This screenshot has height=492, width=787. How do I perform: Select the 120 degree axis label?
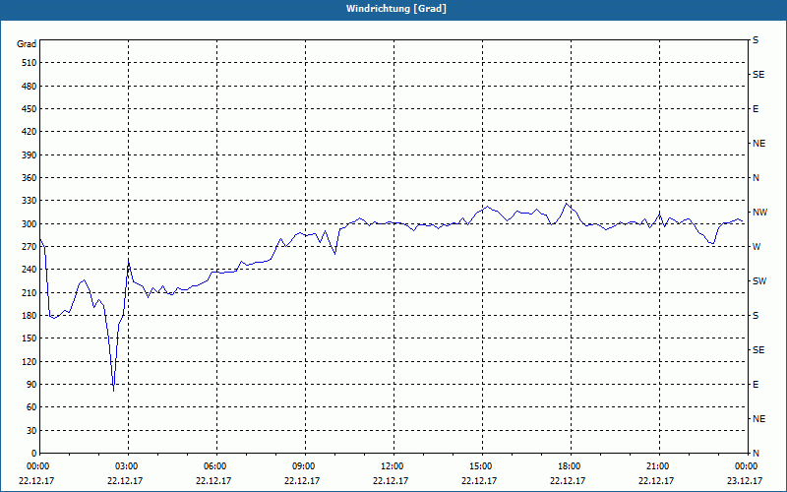[x=30, y=361]
